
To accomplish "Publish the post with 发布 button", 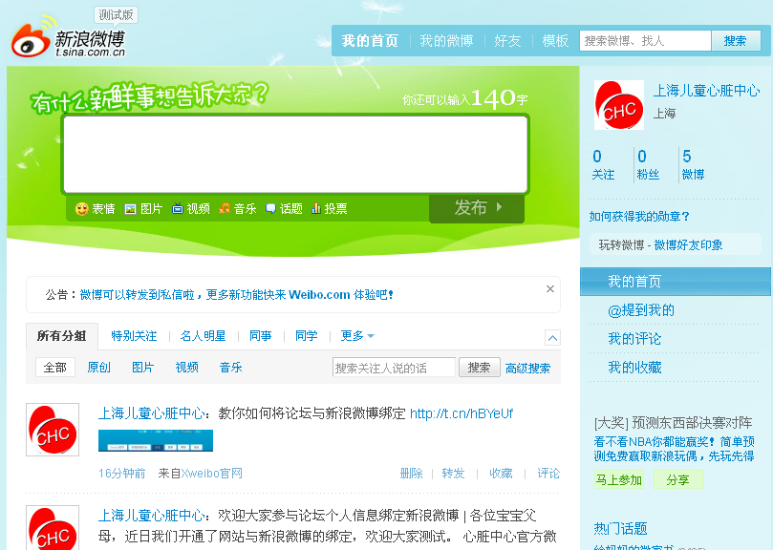I will pos(477,208).
